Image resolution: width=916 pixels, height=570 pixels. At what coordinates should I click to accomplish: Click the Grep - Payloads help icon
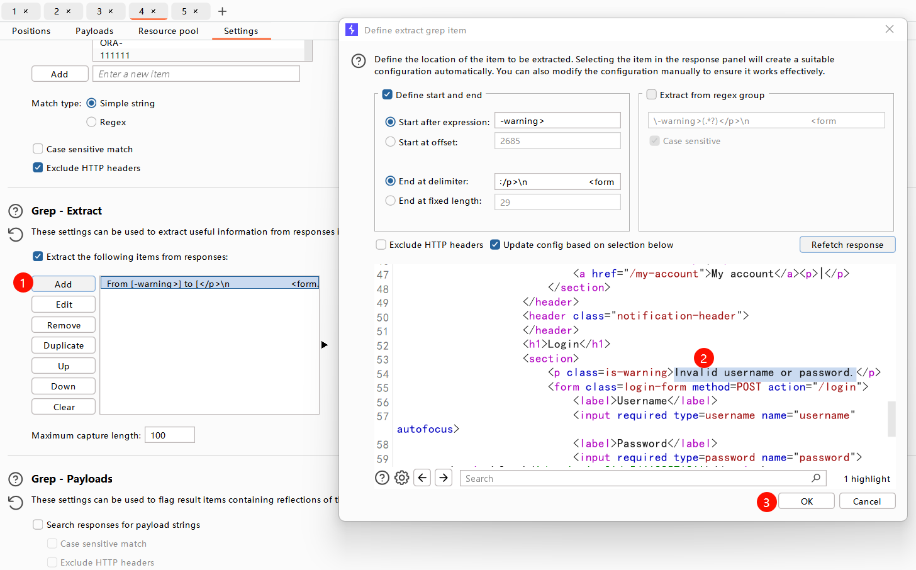pyautogui.click(x=16, y=479)
